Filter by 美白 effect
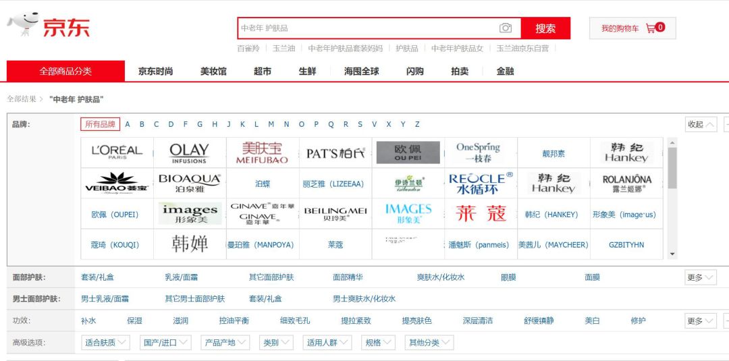Screen dimensions: 729x361 click(593, 321)
